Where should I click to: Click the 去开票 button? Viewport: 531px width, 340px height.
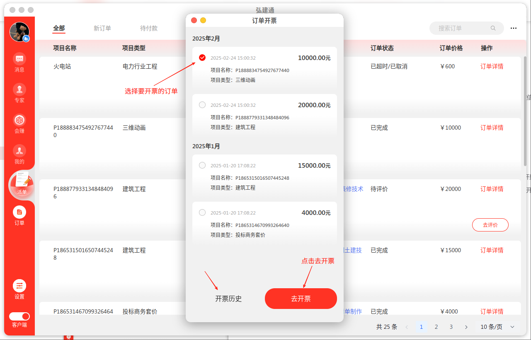point(301,299)
